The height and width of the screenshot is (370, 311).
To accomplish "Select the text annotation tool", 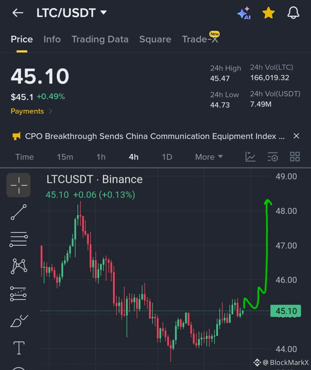I will 19,348.
